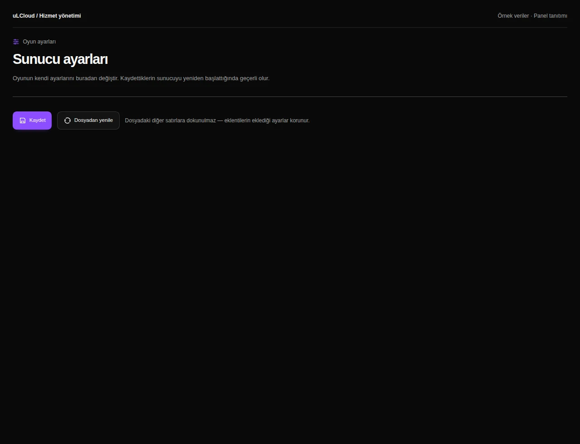Click the description starting with Oyunun kendi ayarlarını
580x444 pixels.
pos(141,78)
